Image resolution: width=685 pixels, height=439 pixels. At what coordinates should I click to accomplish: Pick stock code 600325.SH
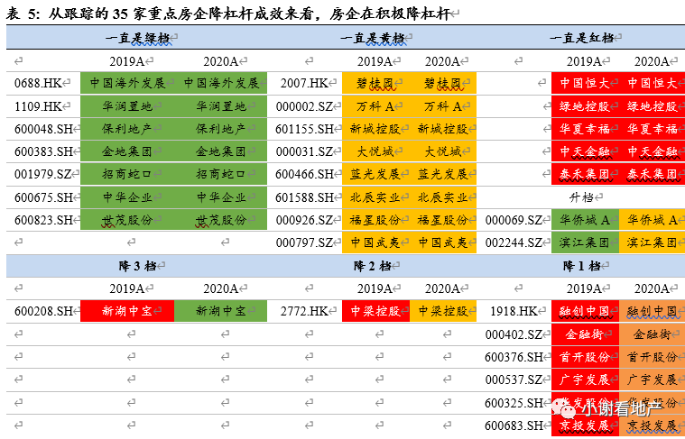(514, 403)
